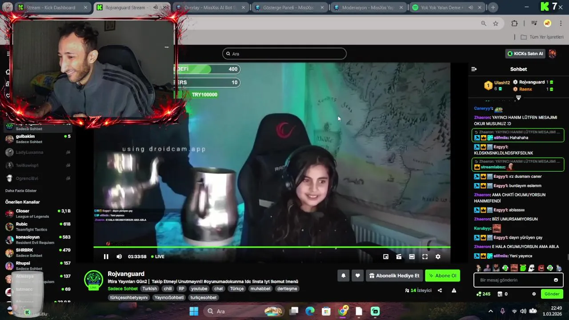Expand list with Daha Fazla Göster
The image size is (569, 320).
pos(21,191)
